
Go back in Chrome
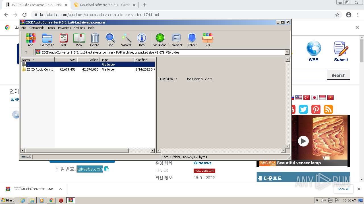tap(6, 15)
